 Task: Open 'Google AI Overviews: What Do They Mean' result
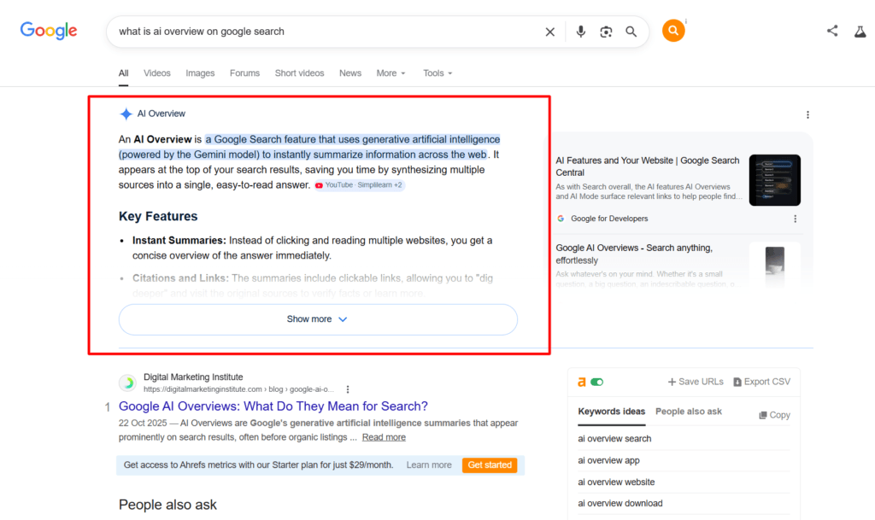[273, 406]
